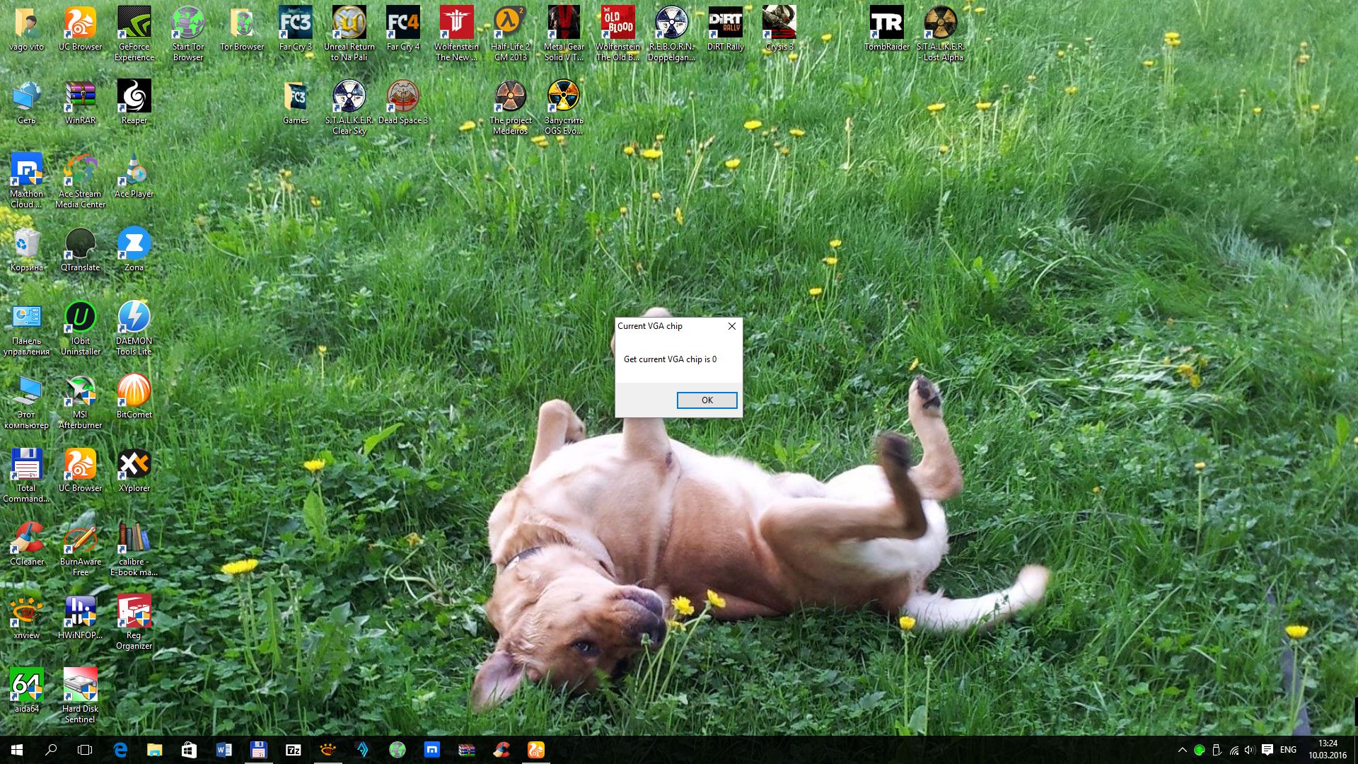The height and width of the screenshot is (764, 1358).
Task: Open the 7-Zip taskbar icon
Action: click(293, 750)
